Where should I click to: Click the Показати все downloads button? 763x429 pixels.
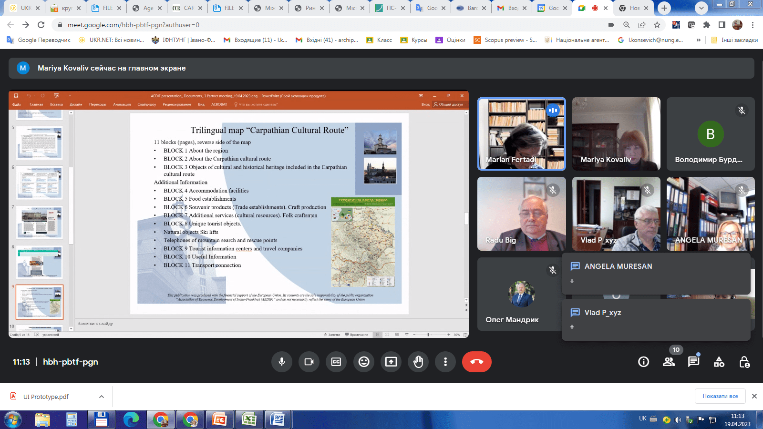[x=720, y=396]
